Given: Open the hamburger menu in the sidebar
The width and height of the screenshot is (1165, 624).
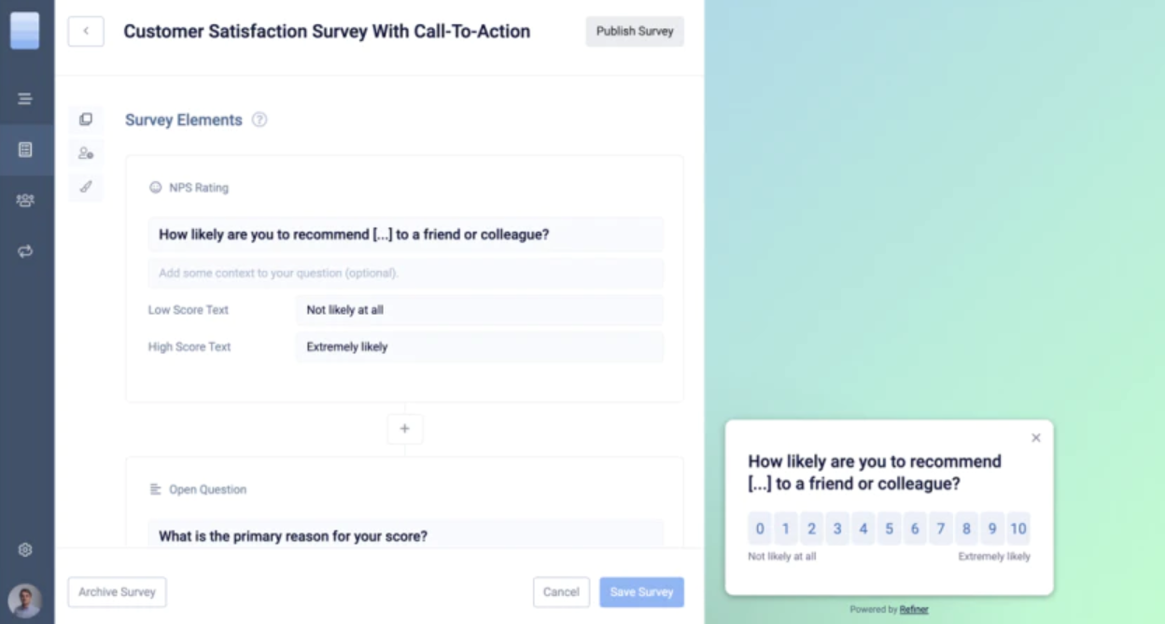Looking at the screenshot, I should pos(25,99).
